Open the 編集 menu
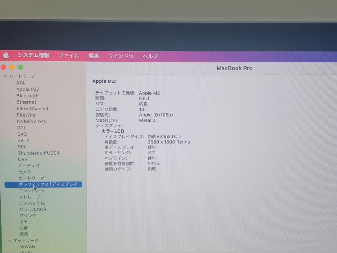The width and height of the screenshot is (337, 253). tap(93, 56)
